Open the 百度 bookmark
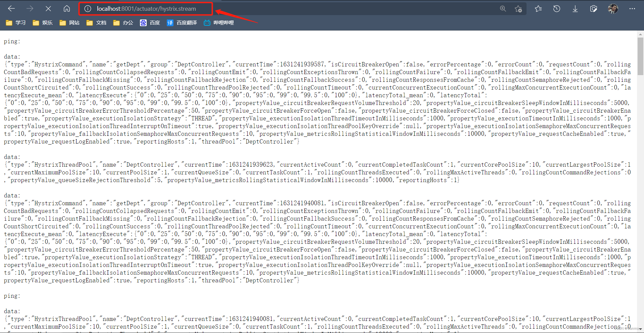 tap(150, 23)
